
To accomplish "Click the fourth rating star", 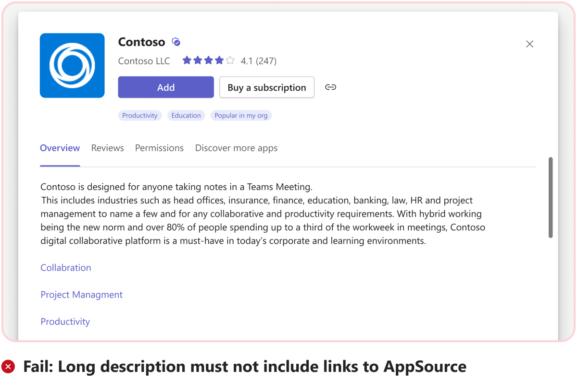I will tap(219, 60).
